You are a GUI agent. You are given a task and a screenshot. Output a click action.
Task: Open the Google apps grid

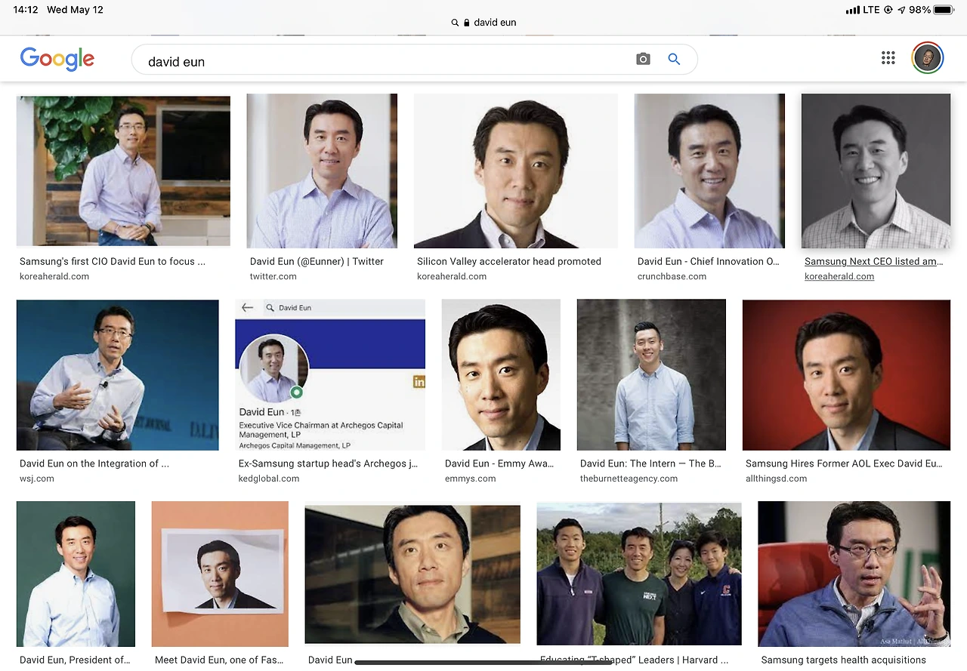pos(888,58)
